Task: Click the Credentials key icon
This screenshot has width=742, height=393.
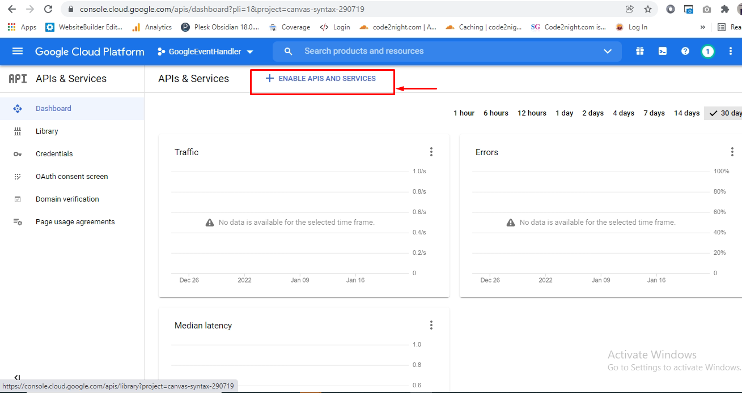Action: (x=18, y=154)
